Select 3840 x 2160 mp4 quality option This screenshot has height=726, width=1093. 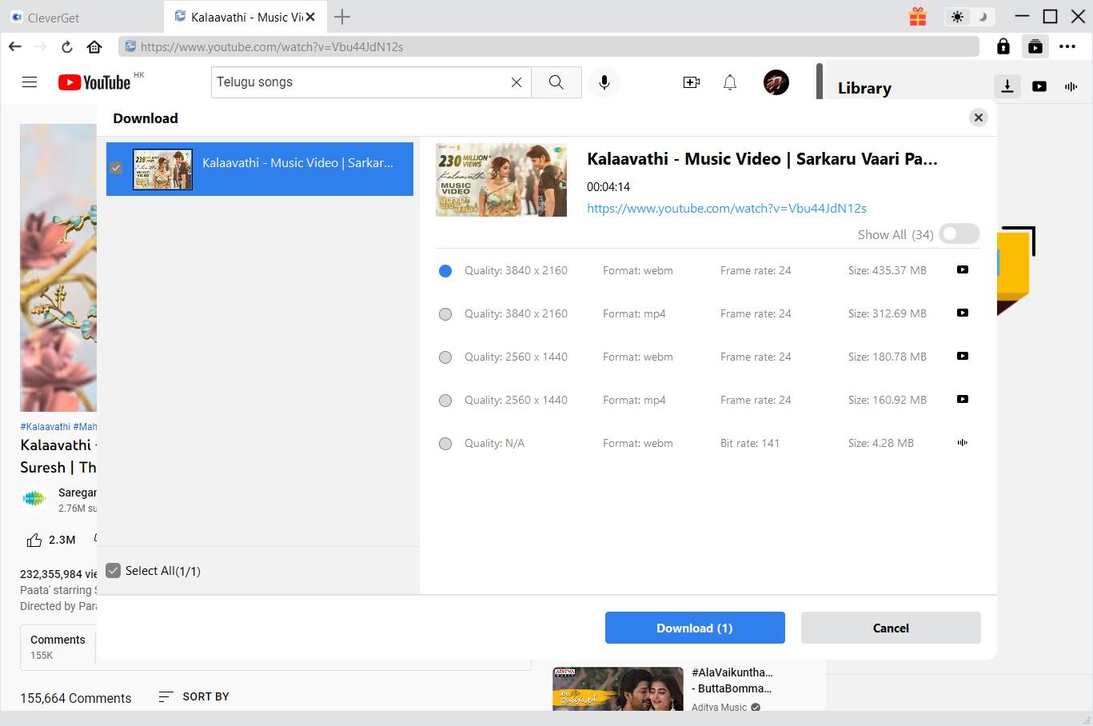coord(445,314)
